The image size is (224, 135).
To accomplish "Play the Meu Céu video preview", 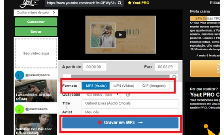I will 121,35.
